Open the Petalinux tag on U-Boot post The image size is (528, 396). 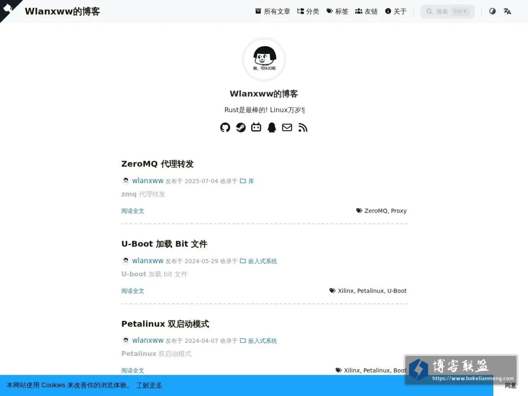[370, 291]
